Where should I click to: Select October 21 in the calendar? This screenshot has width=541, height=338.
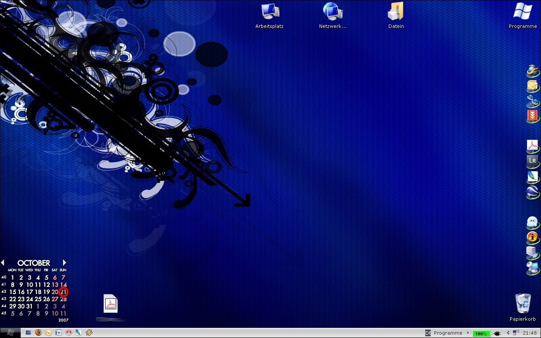(x=63, y=292)
